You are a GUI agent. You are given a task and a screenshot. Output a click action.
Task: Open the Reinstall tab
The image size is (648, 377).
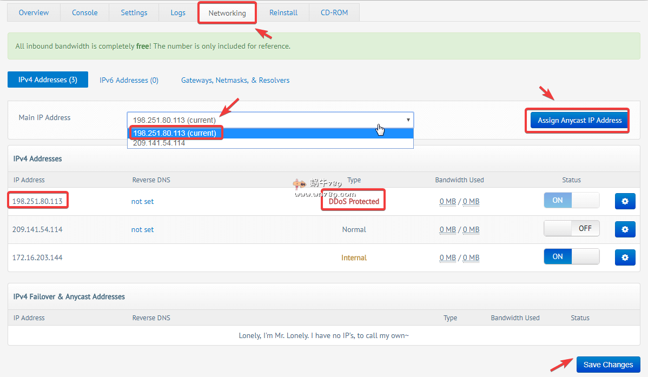pyautogui.click(x=283, y=12)
